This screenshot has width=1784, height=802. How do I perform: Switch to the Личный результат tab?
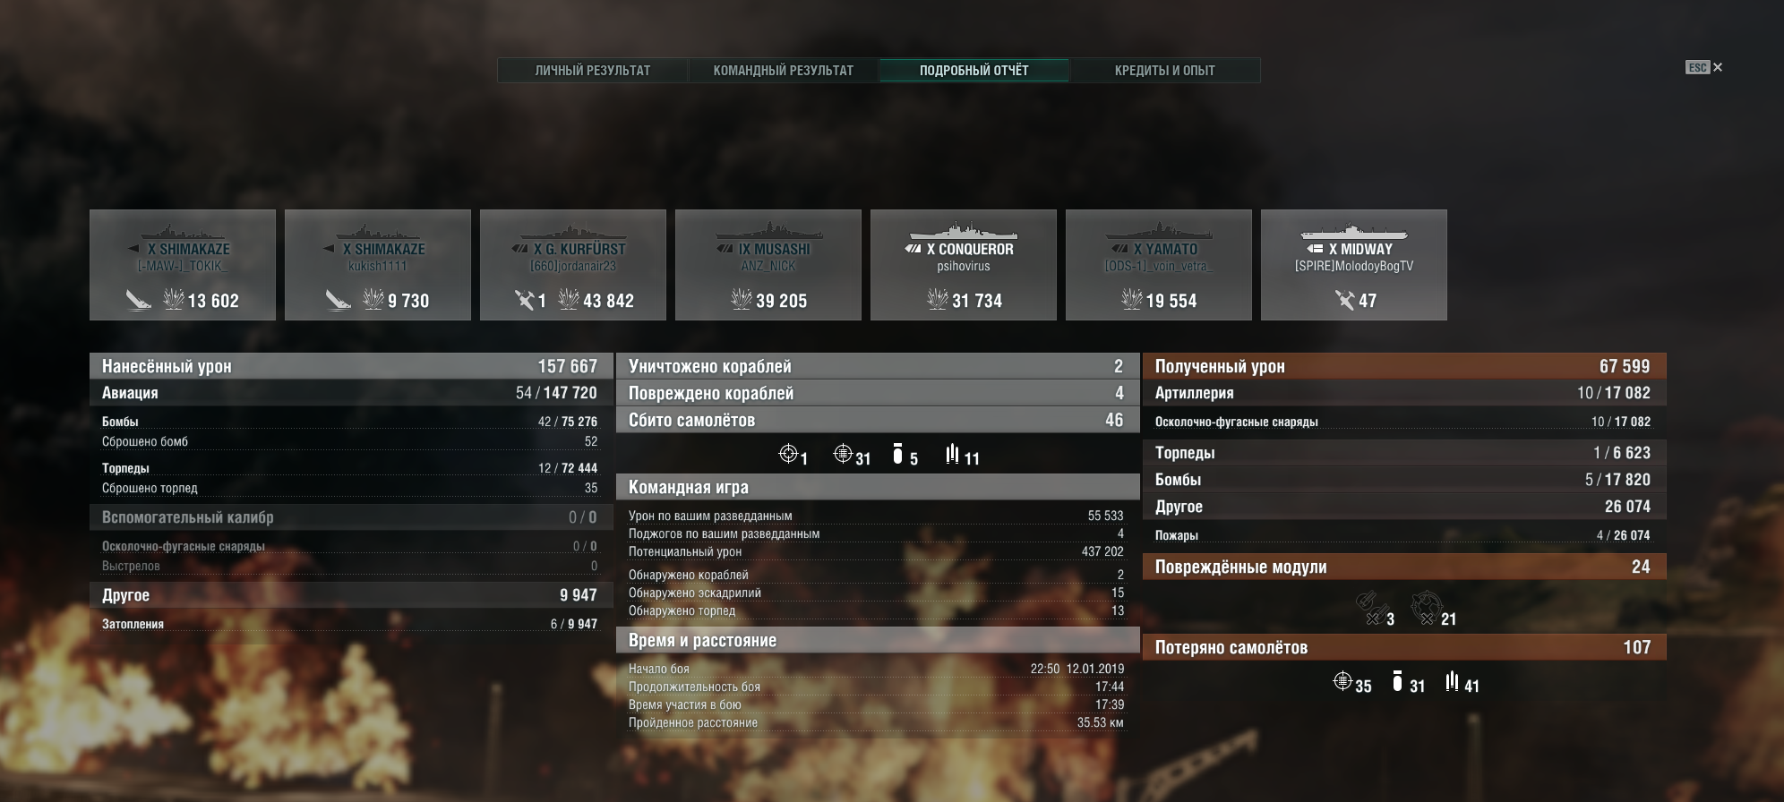coord(593,70)
